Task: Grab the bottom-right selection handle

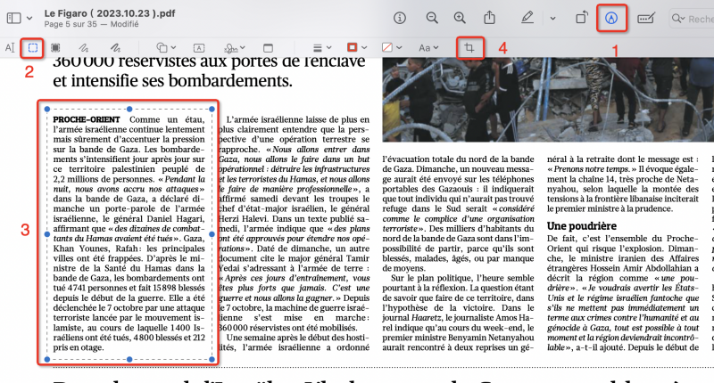Action: pyautogui.click(x=212, y=359)
